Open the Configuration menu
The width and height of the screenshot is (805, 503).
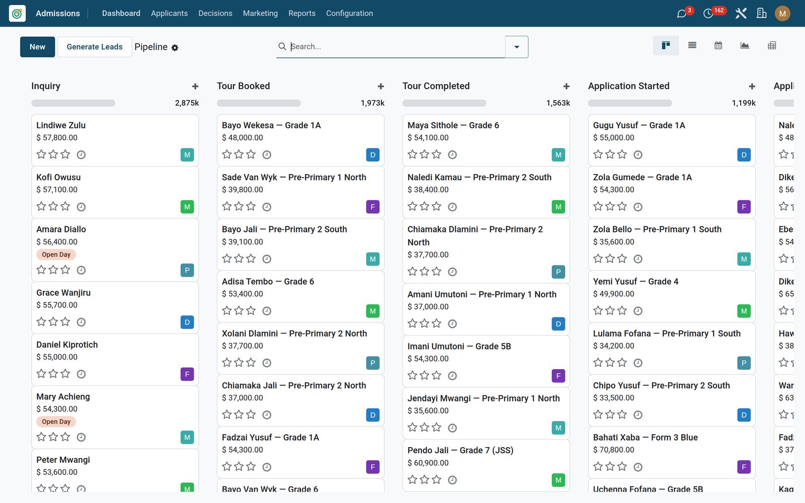tap(350, 14)
